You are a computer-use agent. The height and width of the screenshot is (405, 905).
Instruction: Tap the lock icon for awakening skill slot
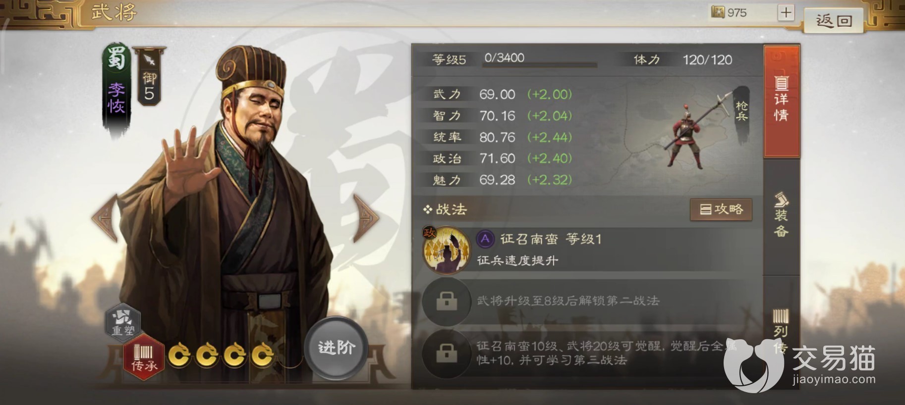(x=446, y=353)
